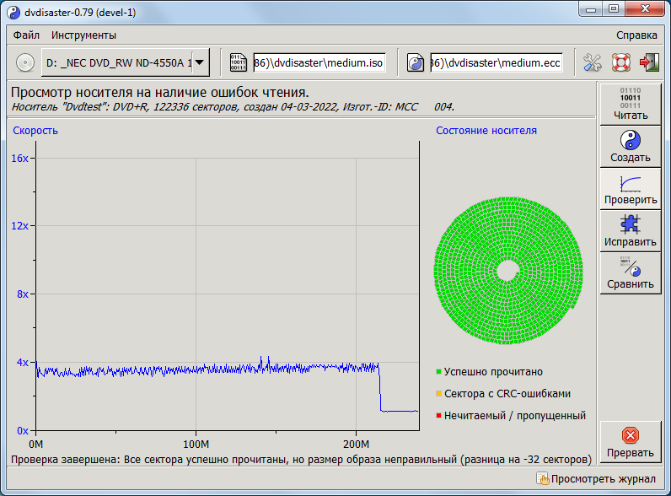Click the error correction file selection icon

tap(416, 62)
